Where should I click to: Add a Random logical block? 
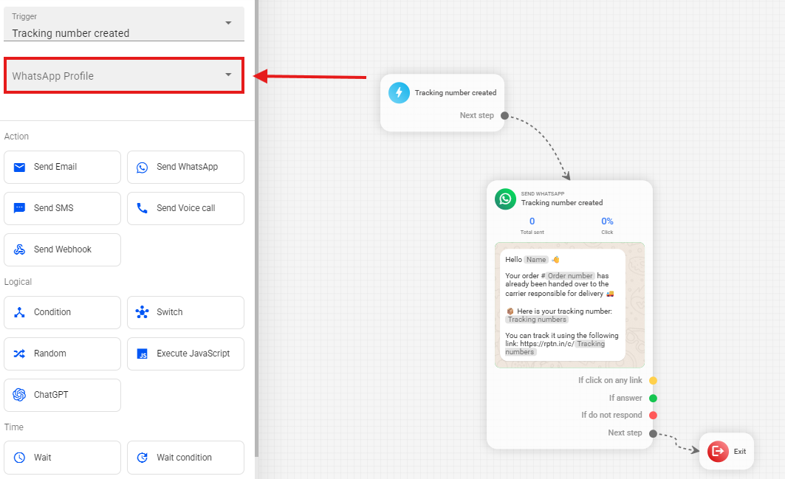pos(62,354)
